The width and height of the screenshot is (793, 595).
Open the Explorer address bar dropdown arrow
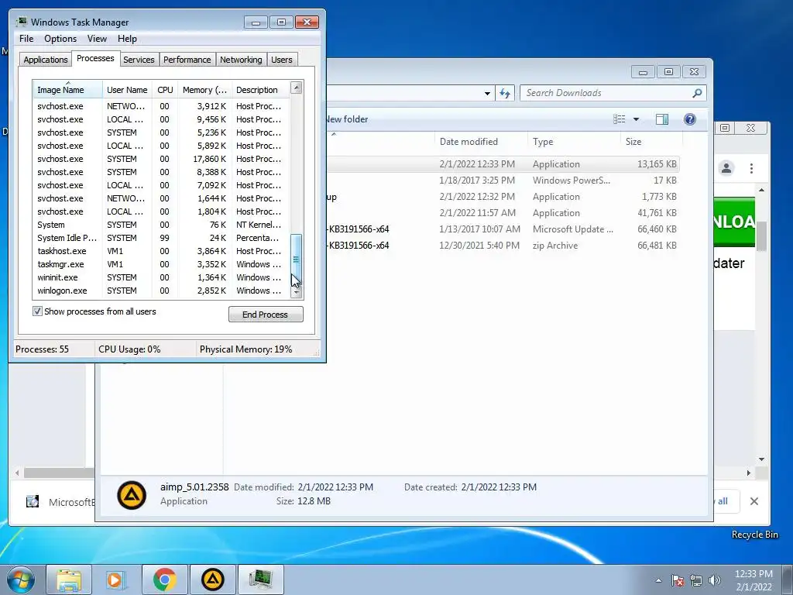point(487,93)
